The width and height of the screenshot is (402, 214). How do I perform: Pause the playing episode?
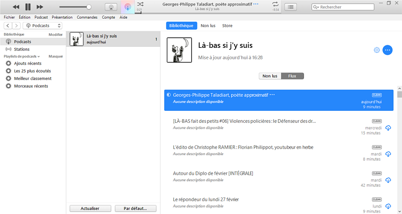(28, 7)
